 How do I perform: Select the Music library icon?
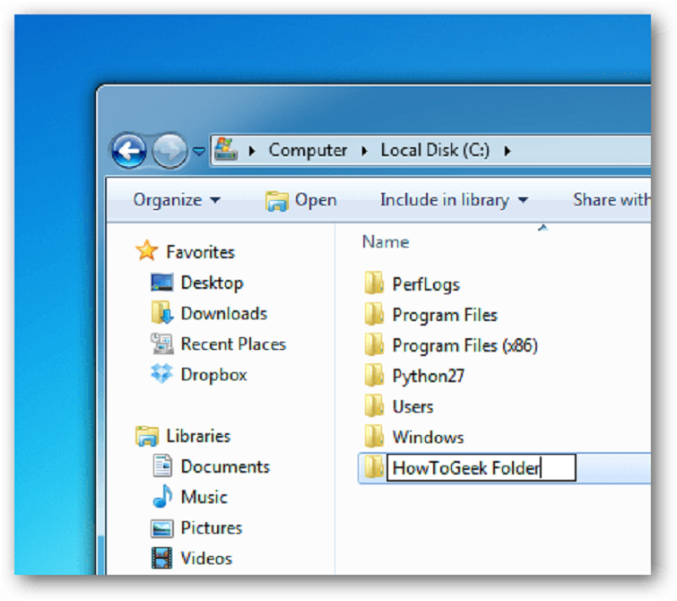point(162,497)
